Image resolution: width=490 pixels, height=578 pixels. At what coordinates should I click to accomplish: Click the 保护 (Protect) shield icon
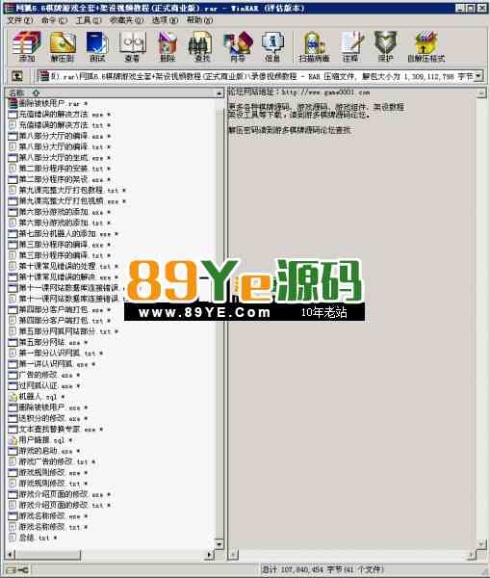coord(385,46)
